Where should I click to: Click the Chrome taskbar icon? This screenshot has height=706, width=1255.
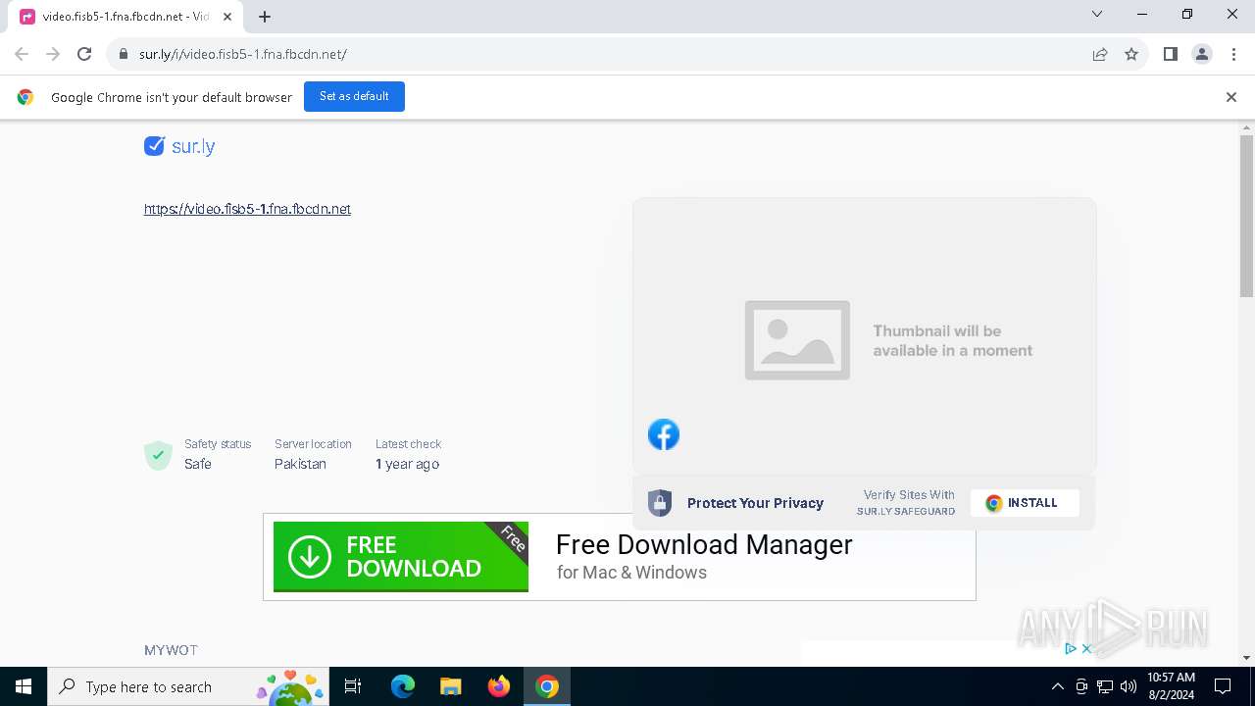click(x=547, y=686)
